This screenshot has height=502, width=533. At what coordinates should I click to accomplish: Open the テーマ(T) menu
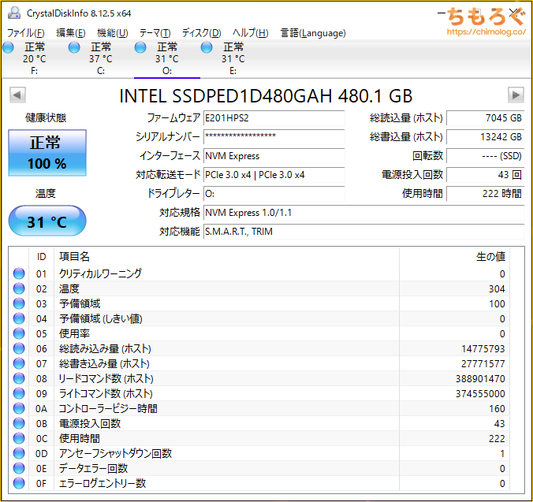click(x=155, y=33)
